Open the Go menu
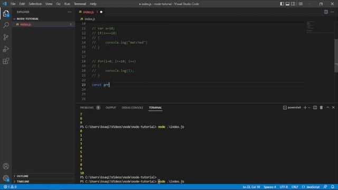338x190 pixels. pyautogui.click(x=59, y=4)
